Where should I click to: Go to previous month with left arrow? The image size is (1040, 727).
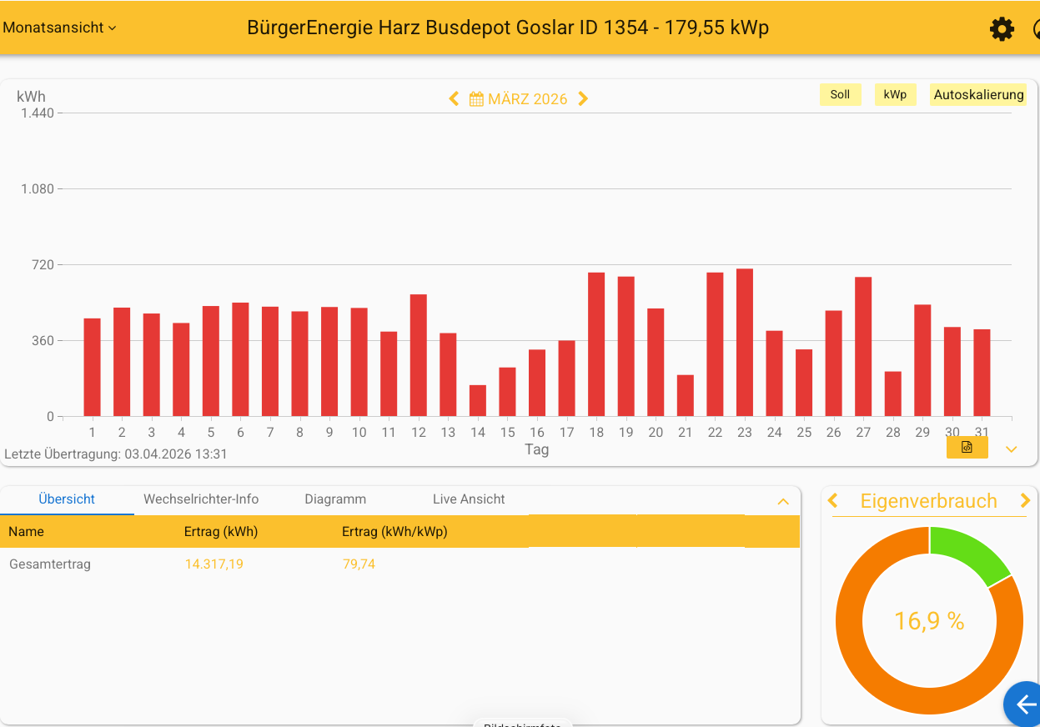pos(454,99)
